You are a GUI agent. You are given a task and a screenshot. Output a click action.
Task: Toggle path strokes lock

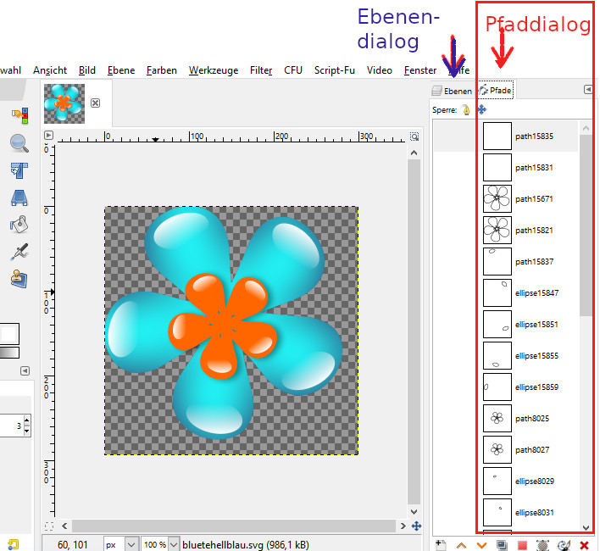(x=466, y=110)
